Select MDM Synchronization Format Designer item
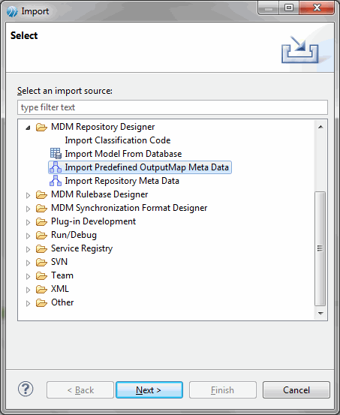The image size is (340, 415). (129, 208)
